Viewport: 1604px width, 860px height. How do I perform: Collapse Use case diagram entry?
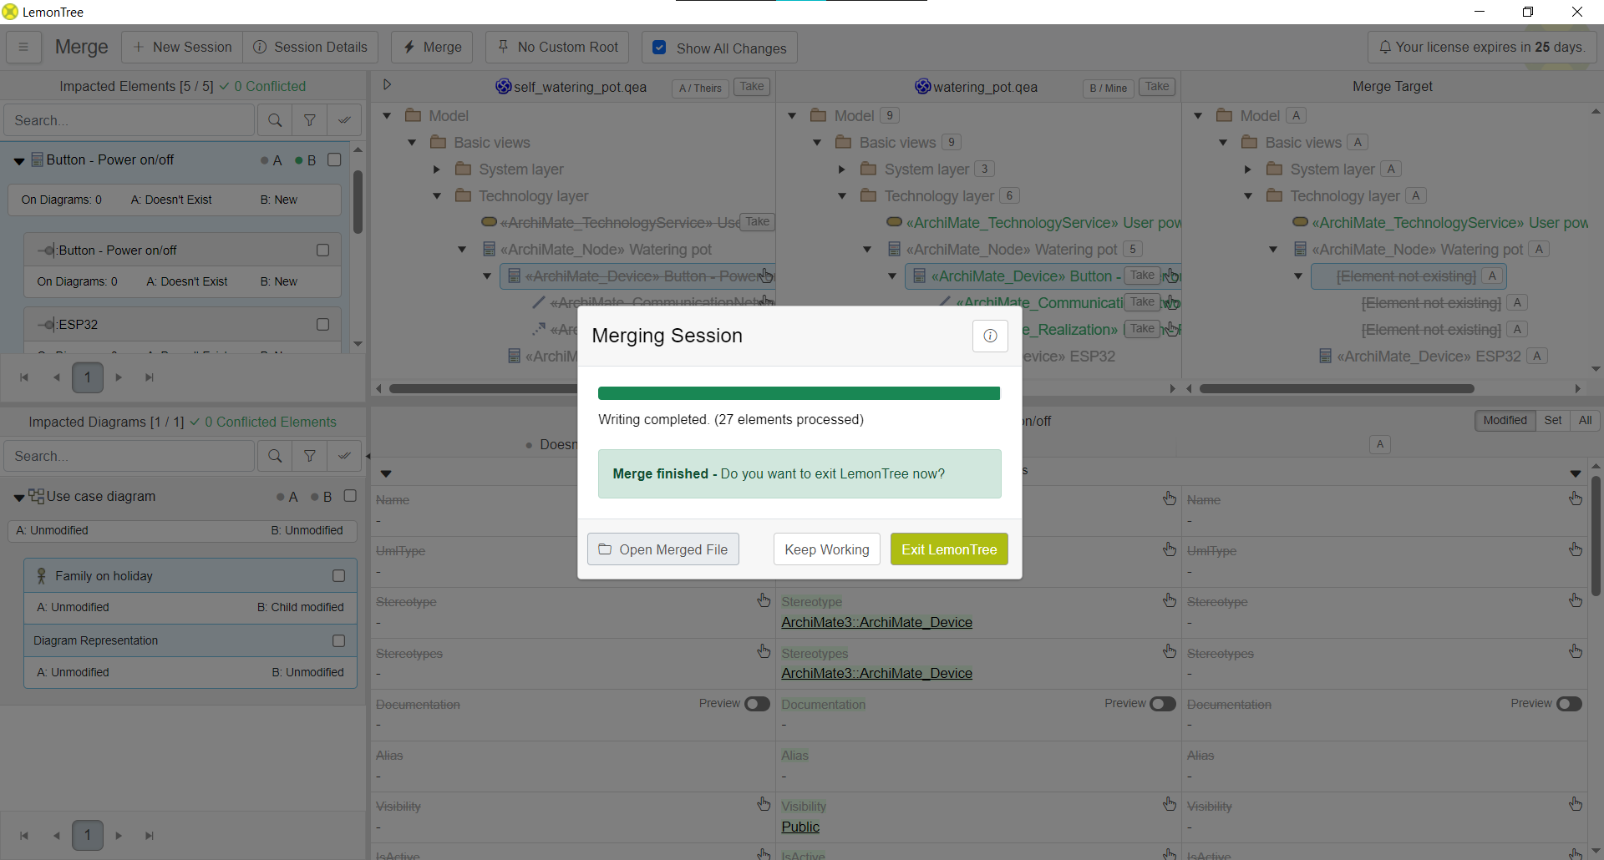tap(18, 498)
